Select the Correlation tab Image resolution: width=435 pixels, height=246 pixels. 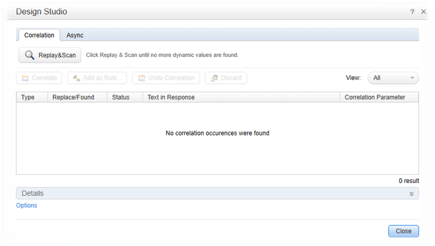39,35
